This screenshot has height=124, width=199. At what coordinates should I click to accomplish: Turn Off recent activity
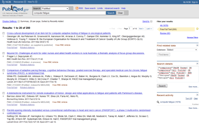tap(189, 99)
